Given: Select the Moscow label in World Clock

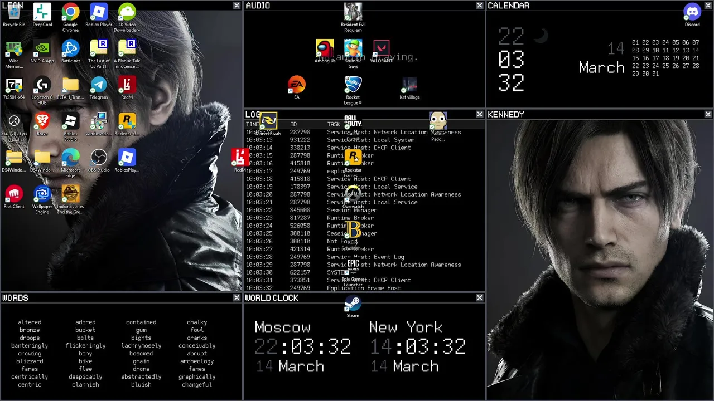Looking at the screenshot, I should point(283,327).
